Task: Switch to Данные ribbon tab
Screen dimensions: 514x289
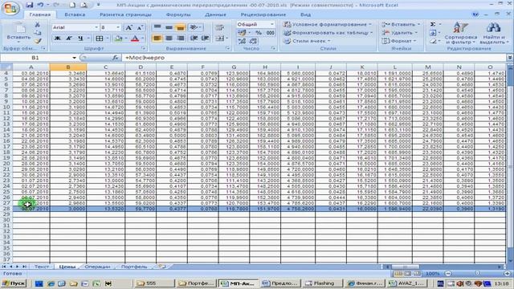Action: [215, 14]
